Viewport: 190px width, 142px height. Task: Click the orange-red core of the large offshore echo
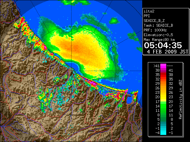[x=75, y=48]
